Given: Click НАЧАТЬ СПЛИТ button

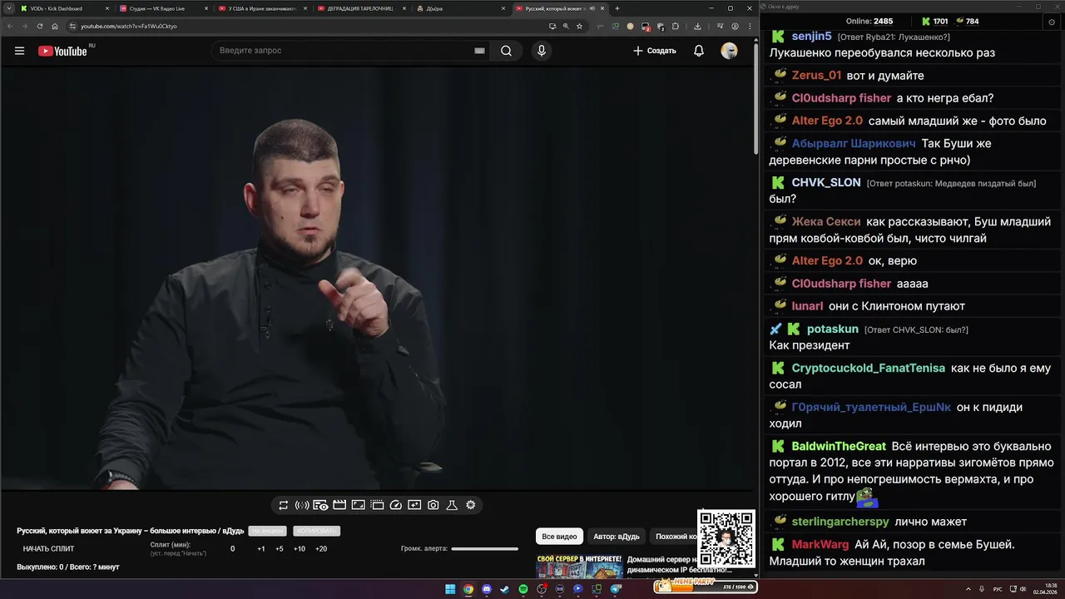Looking at the screenshot, I should 49,549.
